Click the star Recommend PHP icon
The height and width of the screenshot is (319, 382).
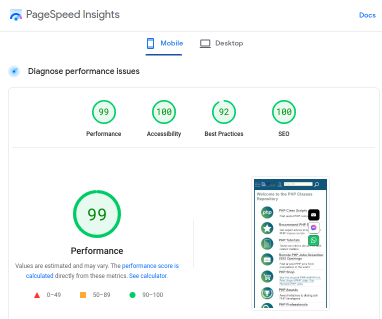[267, 228]
